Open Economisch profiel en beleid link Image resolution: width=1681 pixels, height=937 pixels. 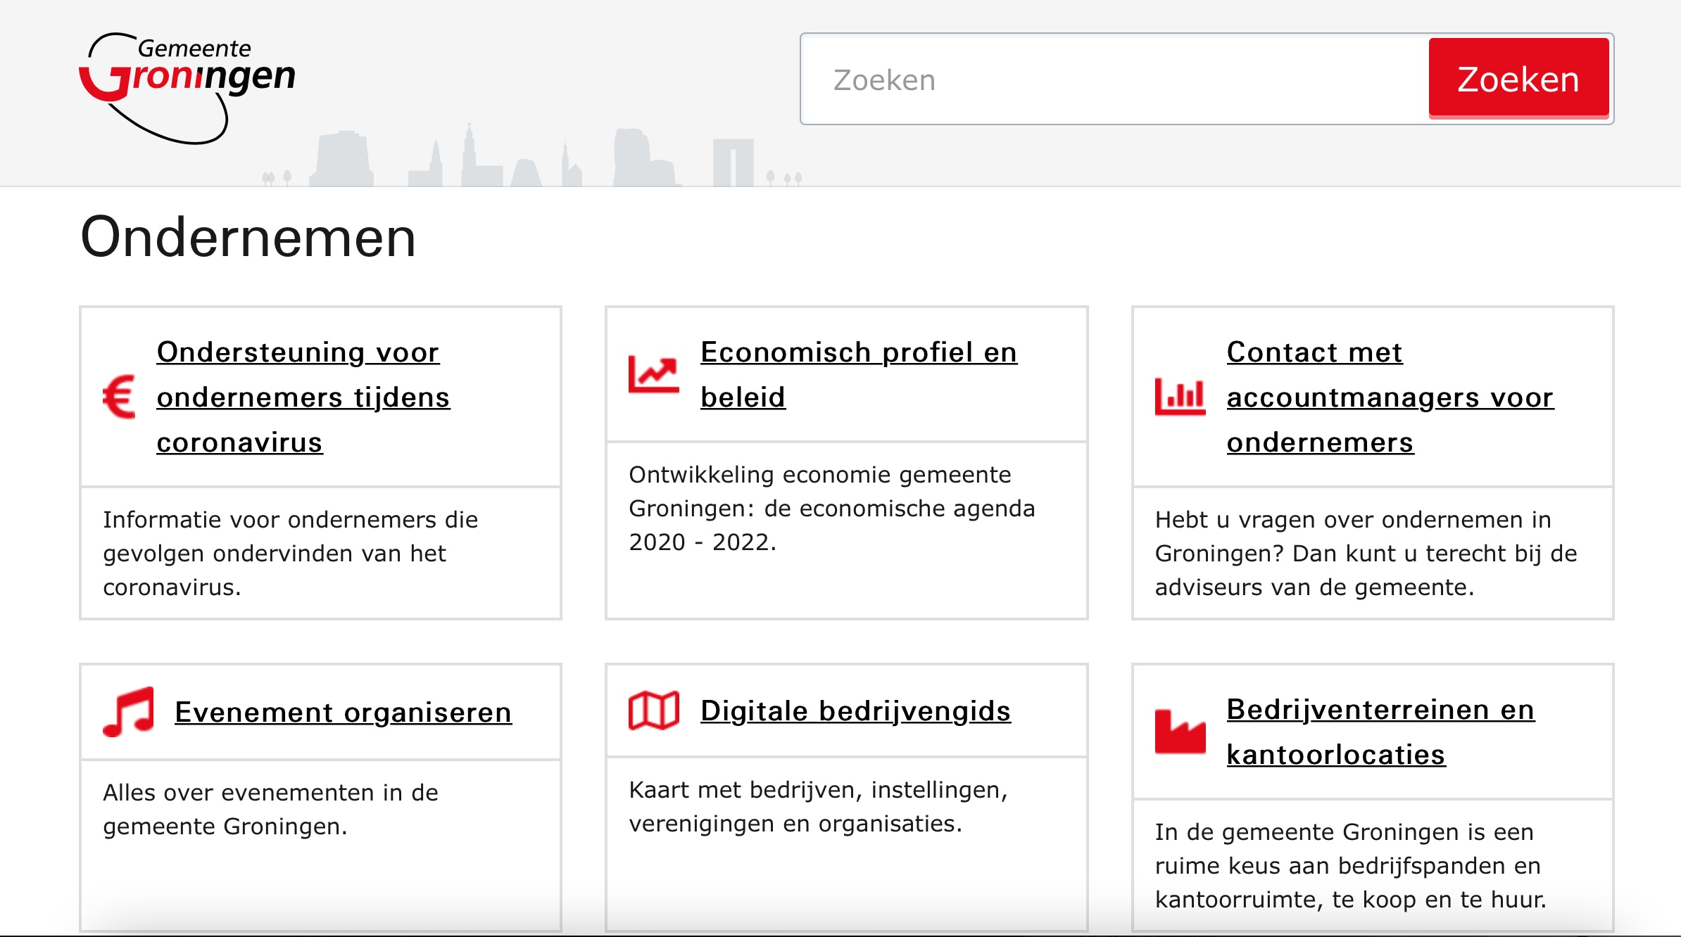pos(858,374)
